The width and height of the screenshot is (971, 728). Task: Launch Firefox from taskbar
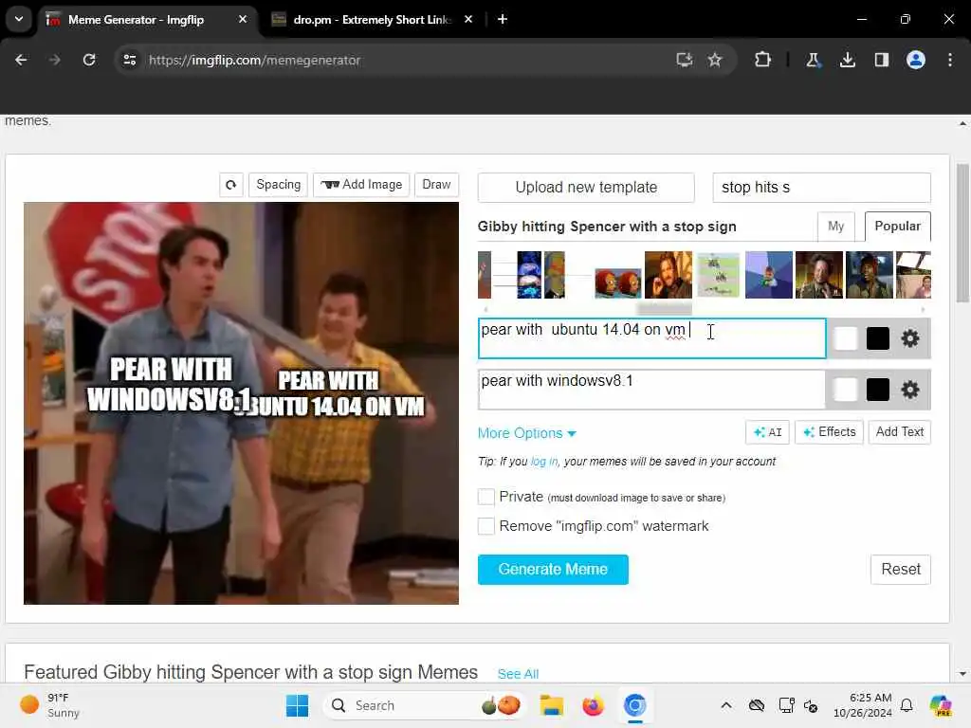[593, 705]
